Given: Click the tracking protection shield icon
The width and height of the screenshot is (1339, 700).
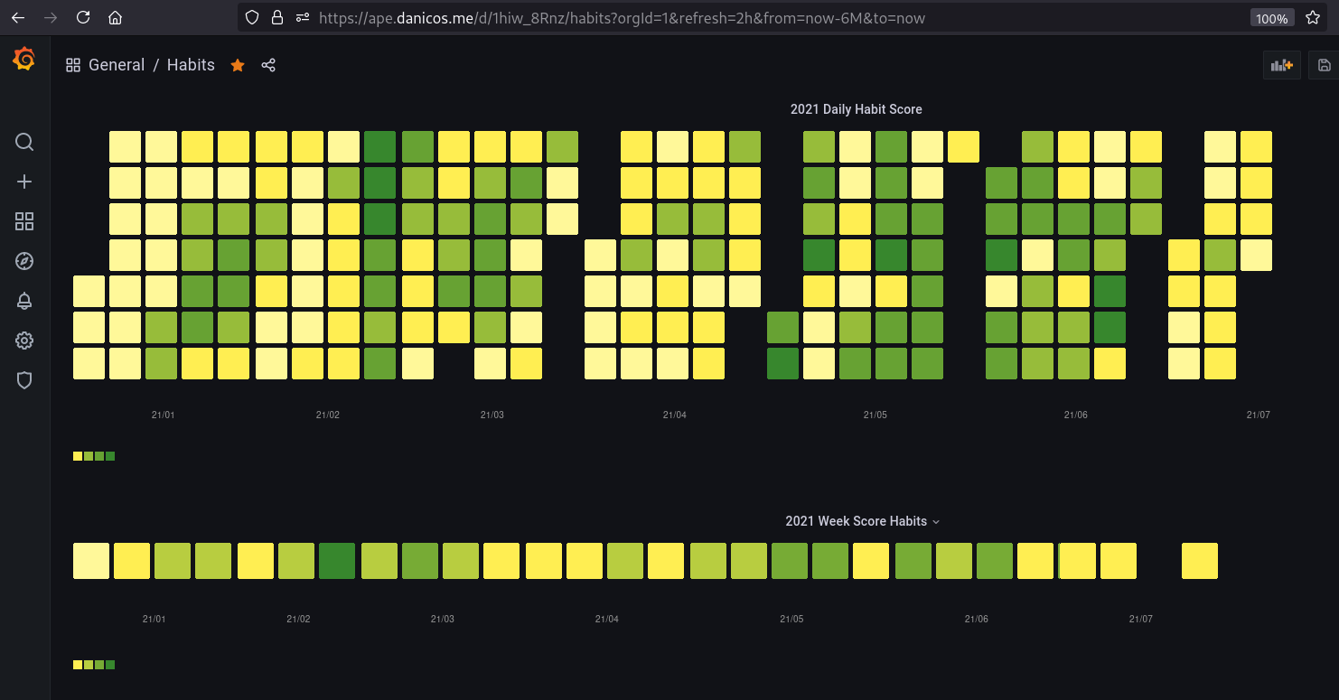Looking at the screenshot, I should click(x=253, y=17).
